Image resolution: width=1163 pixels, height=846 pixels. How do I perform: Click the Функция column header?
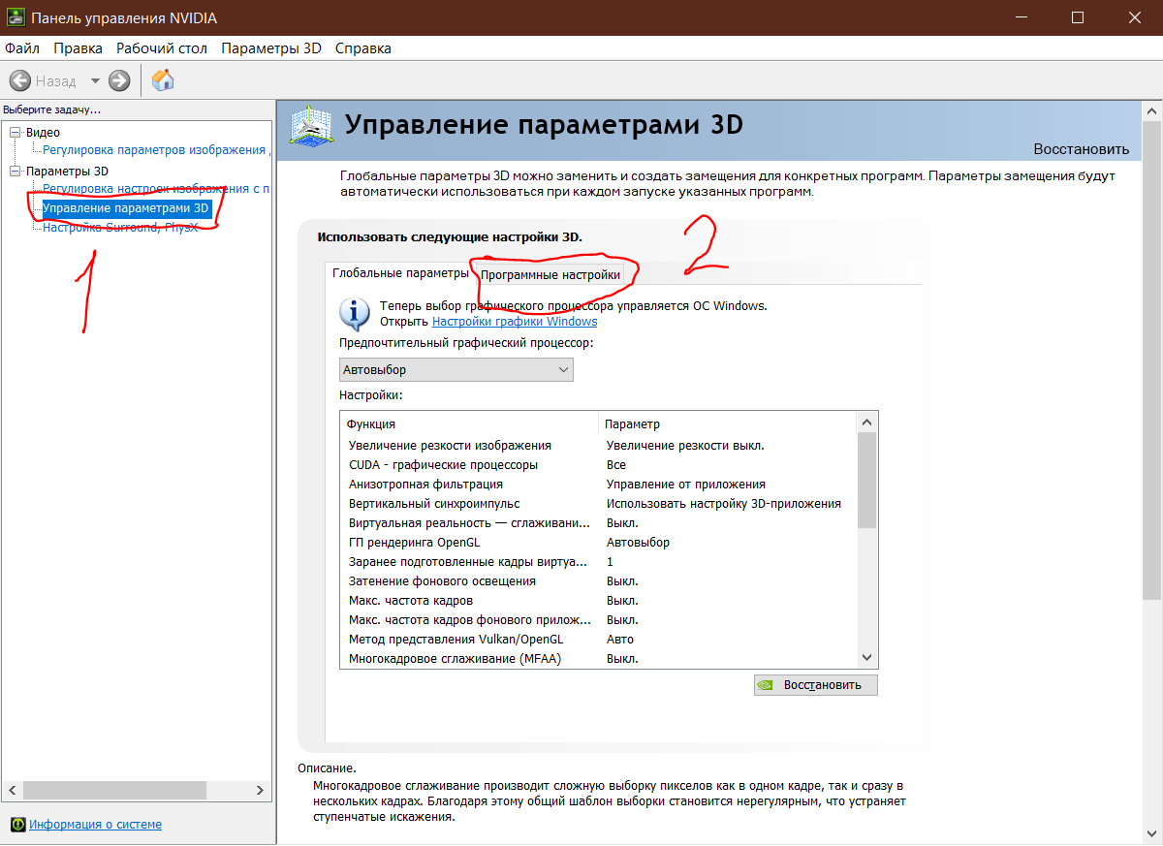pyautogui.click(x=469, y=424)
